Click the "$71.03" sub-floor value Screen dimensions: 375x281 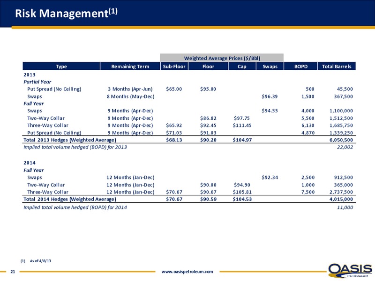pos(174,133)
